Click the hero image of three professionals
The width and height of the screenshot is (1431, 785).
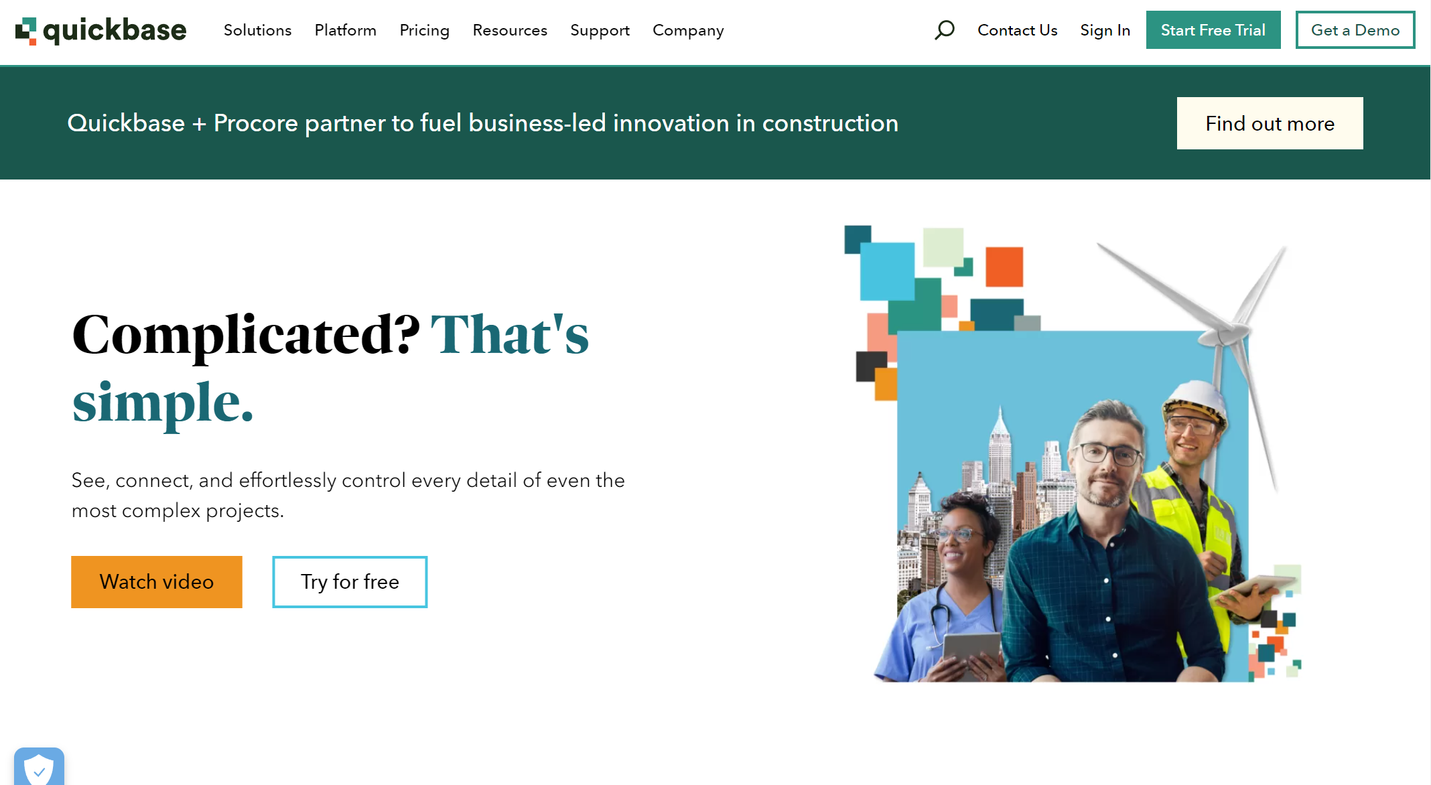pos(1072,536)
